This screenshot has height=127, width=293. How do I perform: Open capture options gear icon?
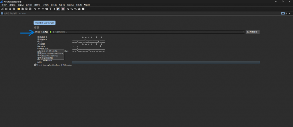coord(14,9)
